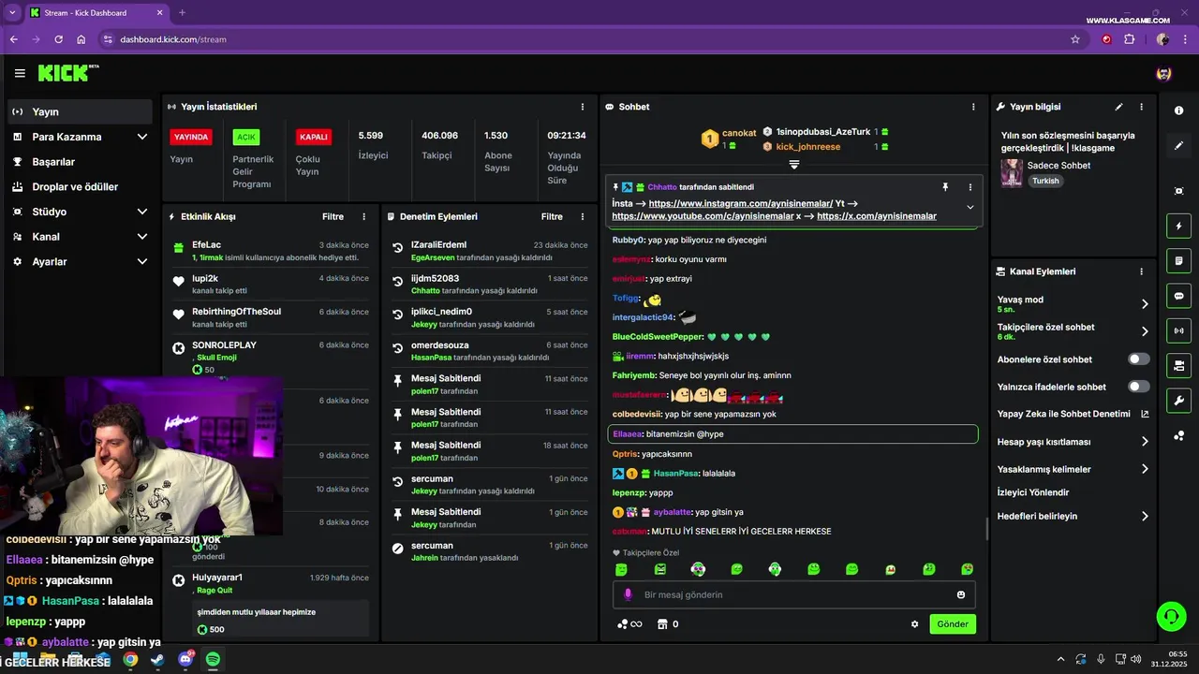Image resolution: width=1199 pixels, height=674 pixels.
Task: Unpin the pinned message with pin icon
Action: [x=945, y=187]
